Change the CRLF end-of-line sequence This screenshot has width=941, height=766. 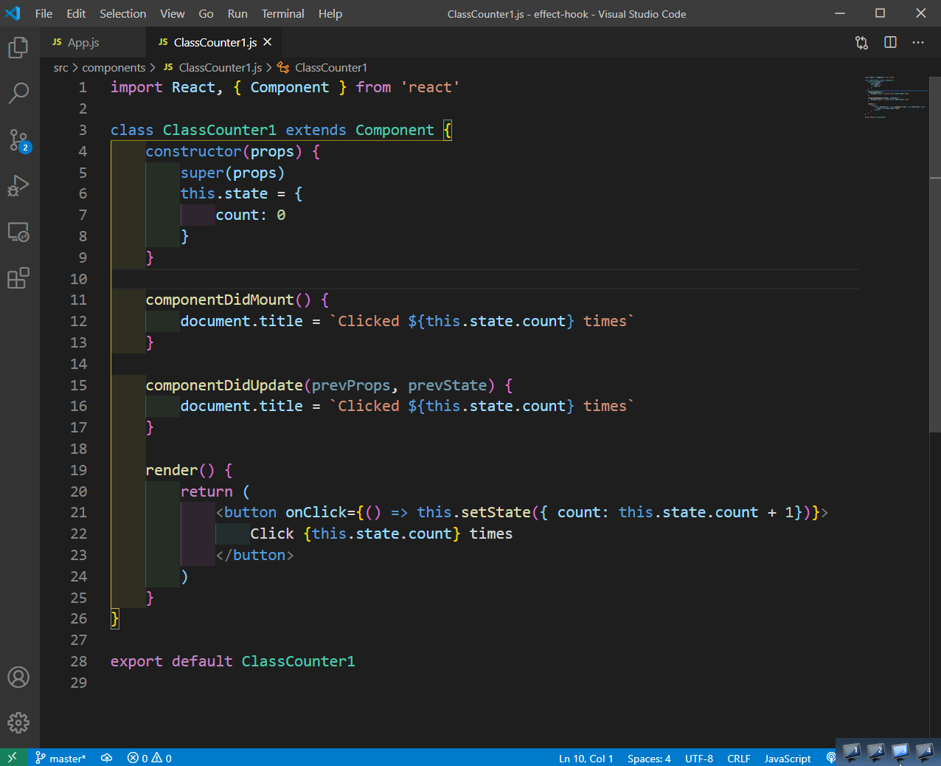[738, 758]
